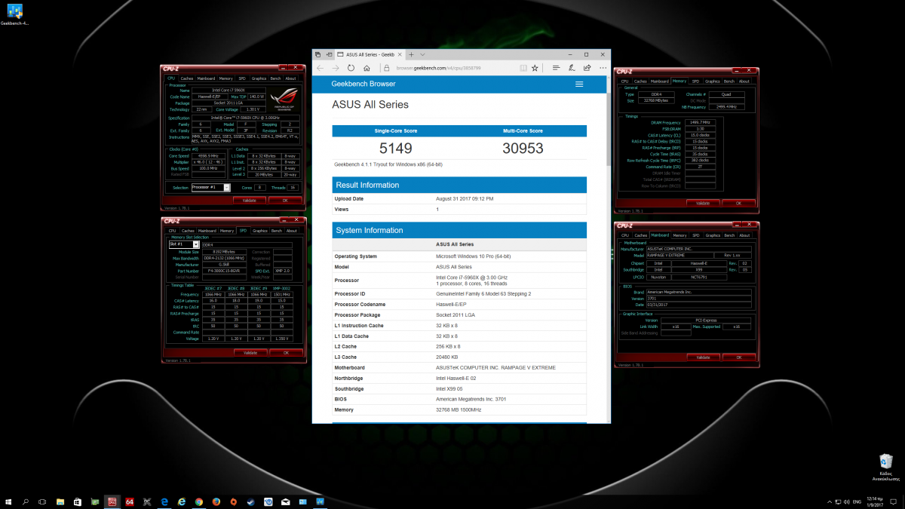Open Bench tab in top-left CPU-Z window
The width and height of the screenshot is (905, 509).
(275, 78)
